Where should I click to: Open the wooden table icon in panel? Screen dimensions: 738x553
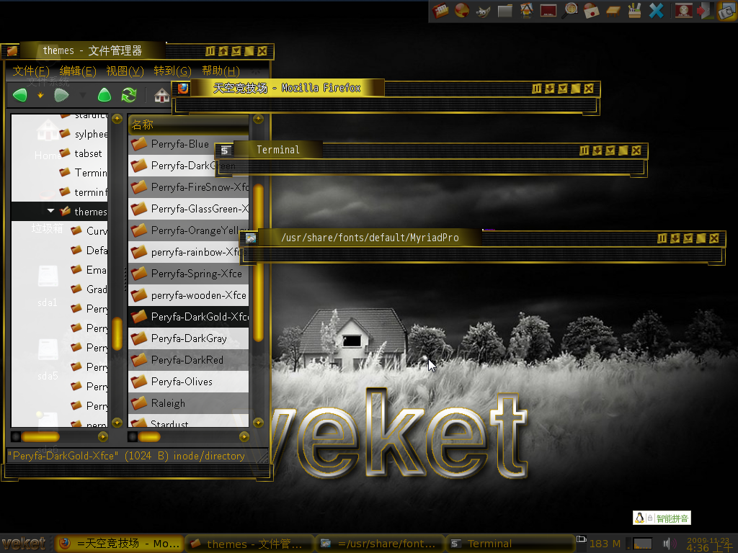613,12
